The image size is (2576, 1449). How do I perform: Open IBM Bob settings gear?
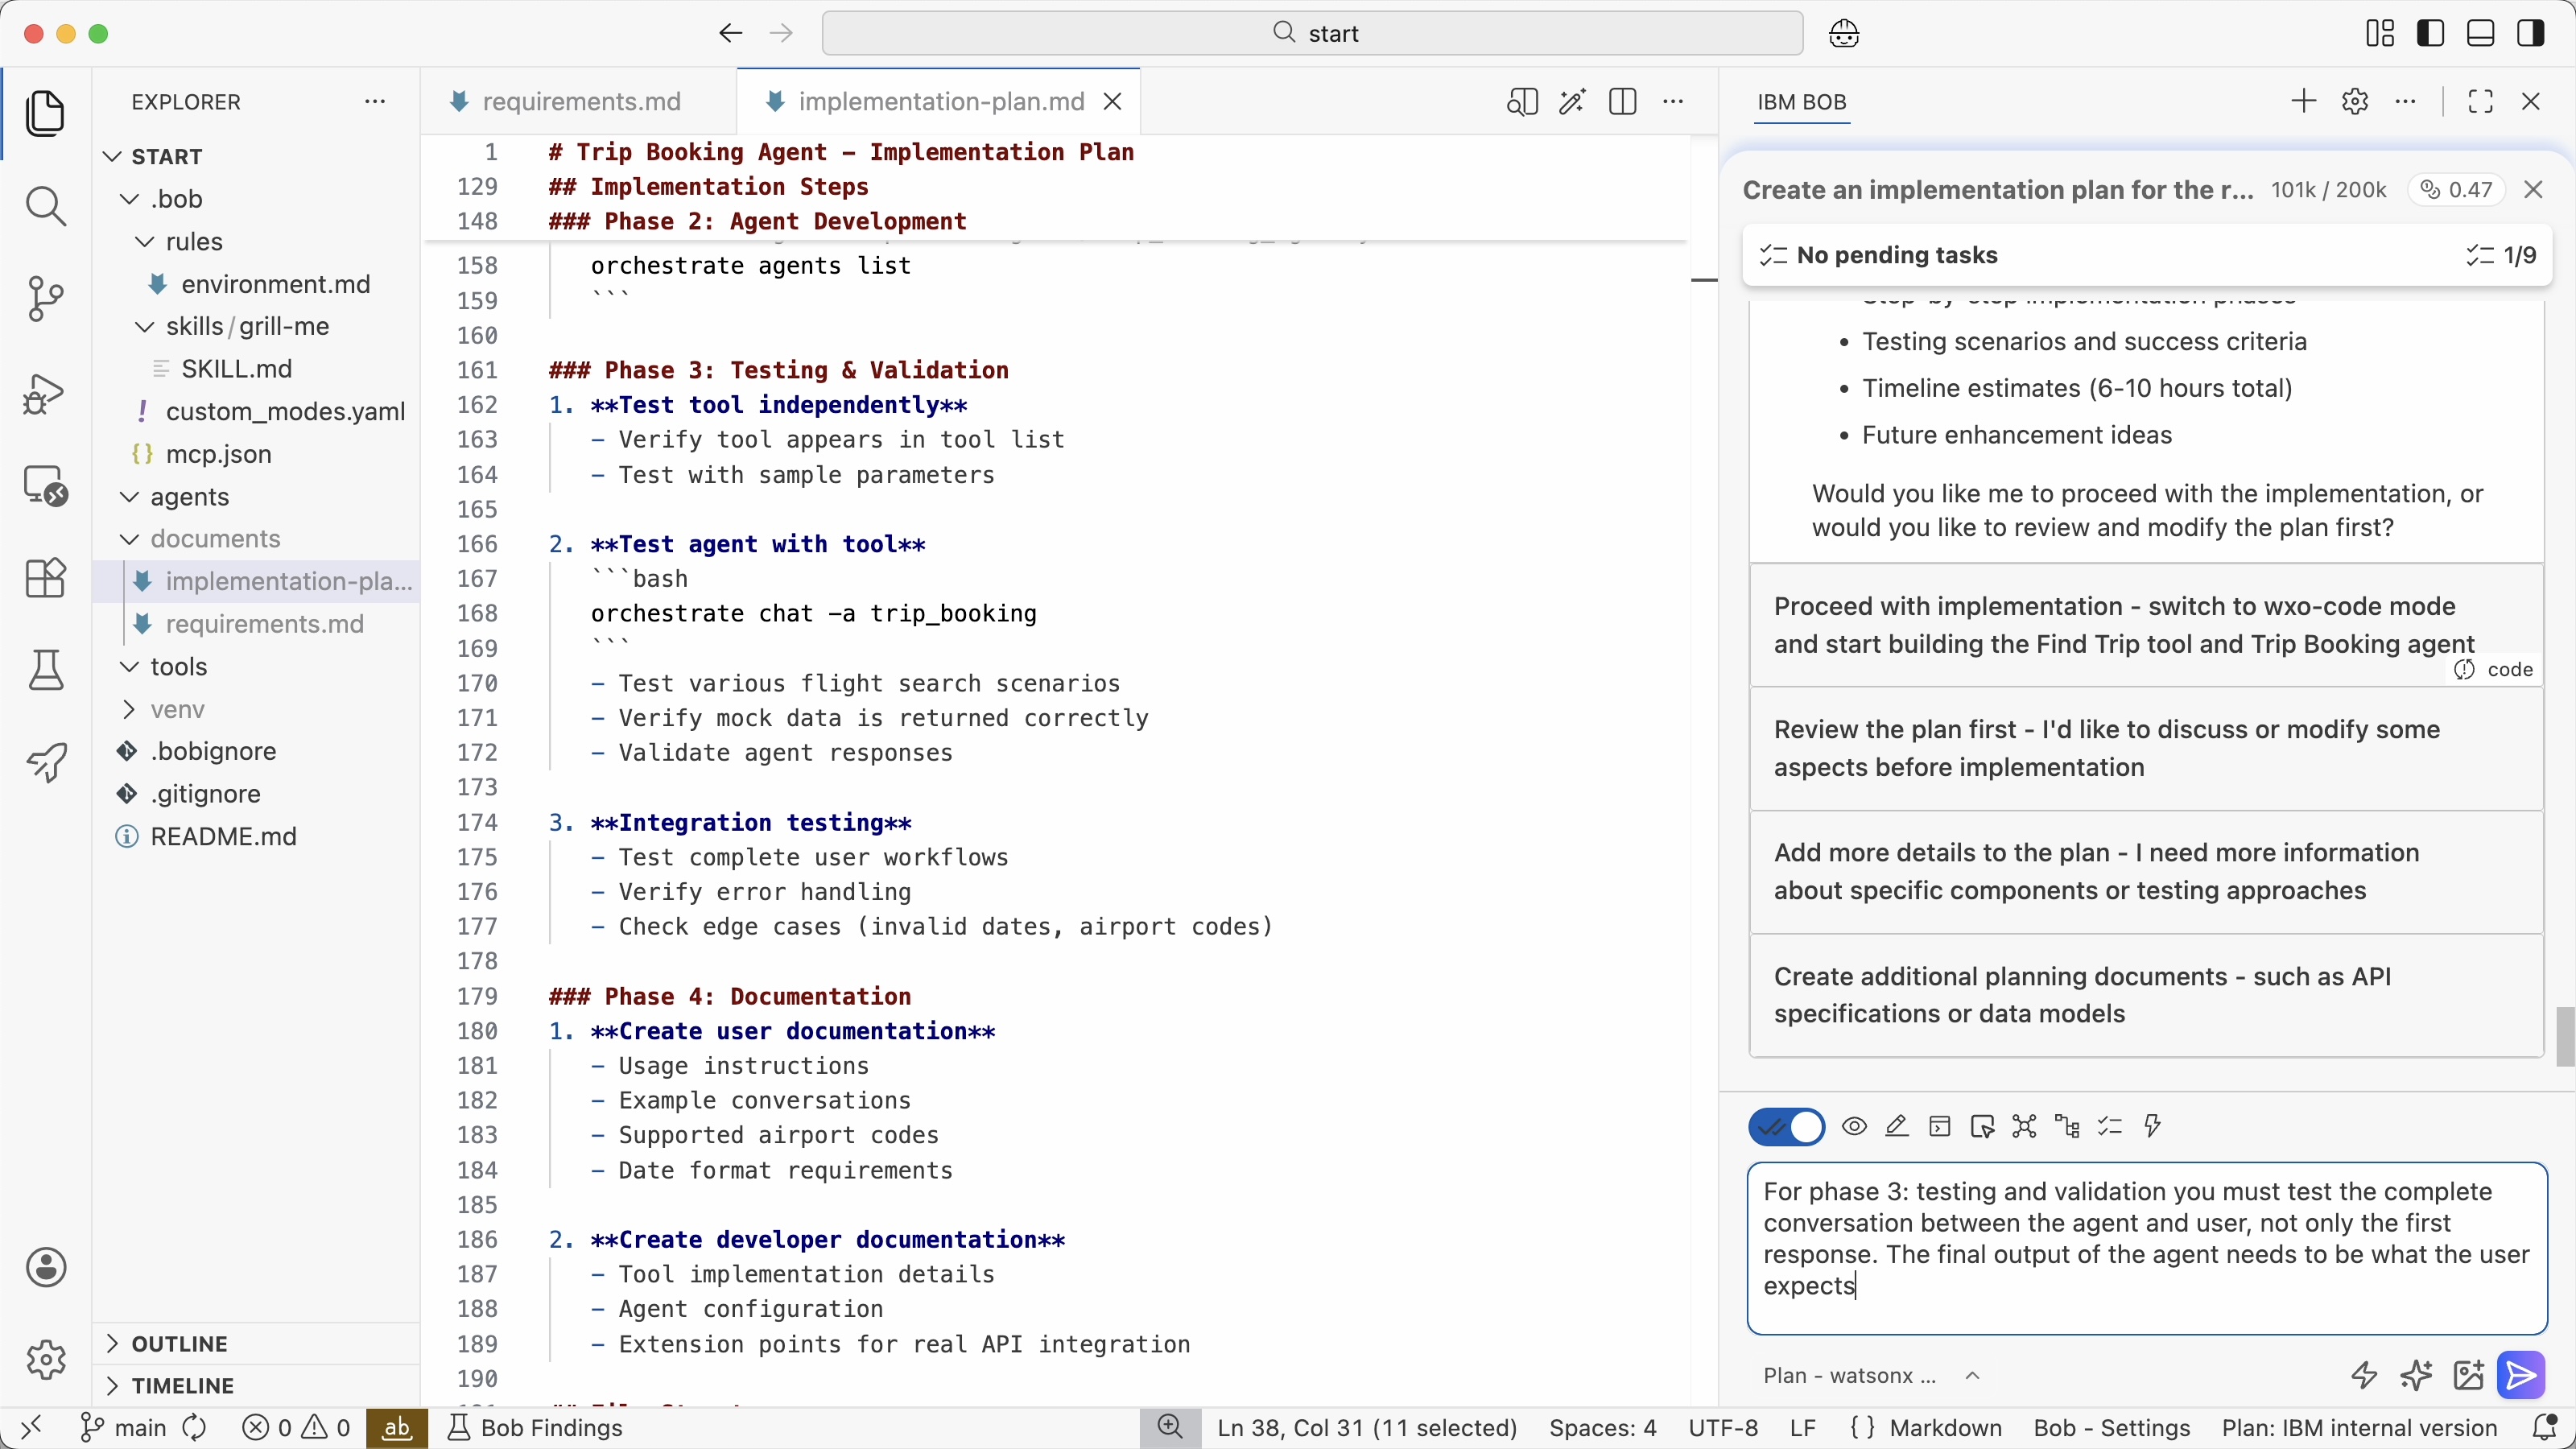(2355, 102)
